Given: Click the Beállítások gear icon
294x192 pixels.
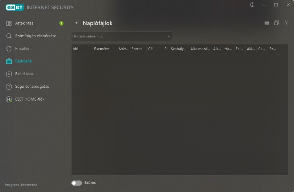Looking at the screenshot, I should 9,74.
